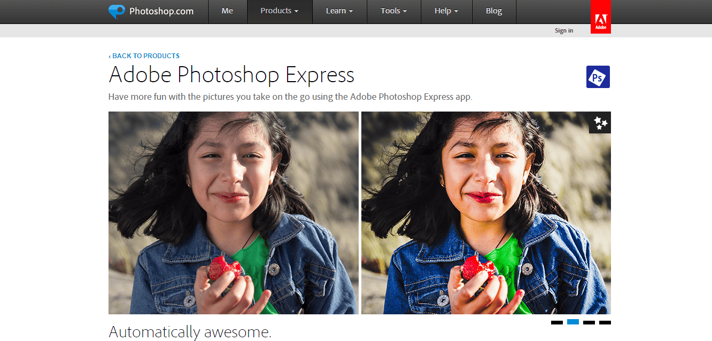Image resolution: width=712 pixels, height=341 pixels.
Task: Expand the Products dropdown menu
Action: (x=280, y=11)
